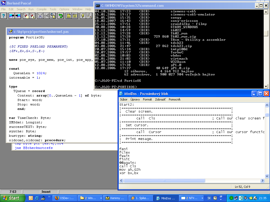This screenshot has width=270, height=202.
Task: Click Notepad horizontal scroll right arrow
Action: point(262,180)
